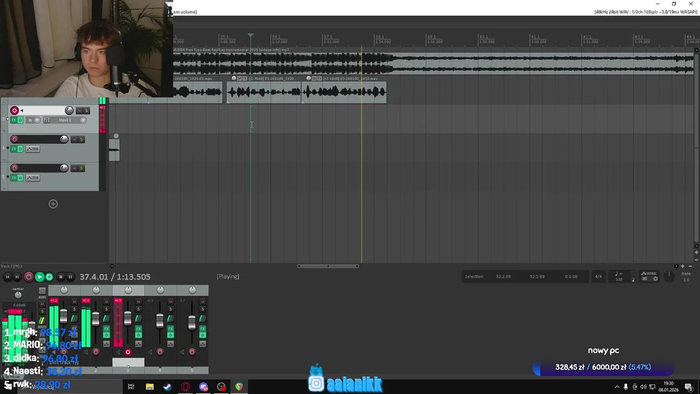The width and height of the screenshot is (700, 394).
Task: Click the transport Record button
Action: click(28, 277)
